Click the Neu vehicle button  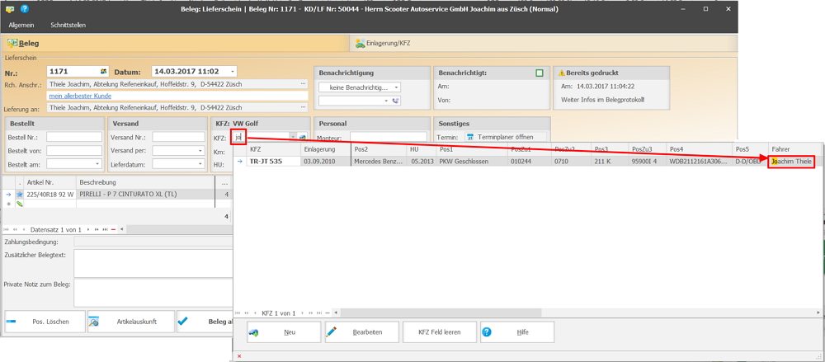(x=284, y=332)
